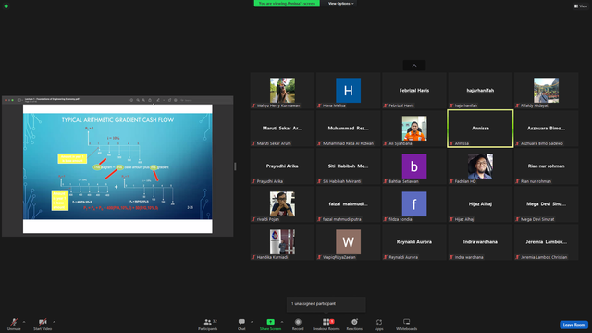Open the Reactions menu

pos(354,324)
